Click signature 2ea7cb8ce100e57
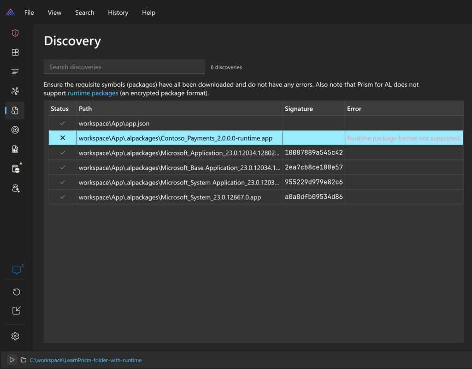The height and width of the screenshot is (369, 472). (313, 167)
